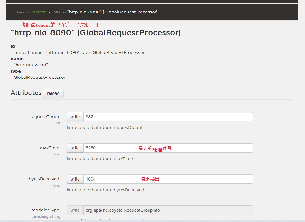
Task: Click the long type label under bytesReceived
Action: pos(56,185)
